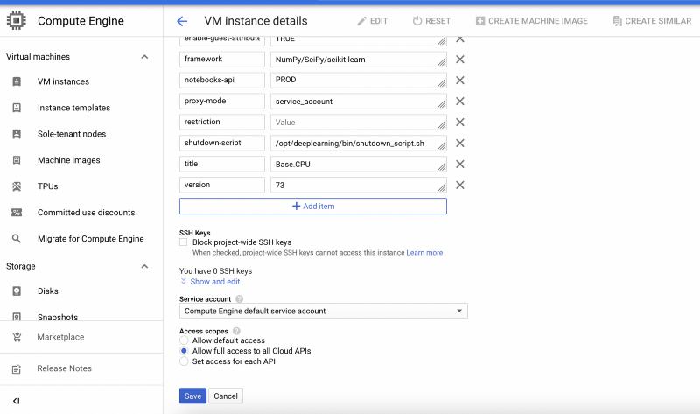Go back using the left arrow
700x414 pixels.
182,21
